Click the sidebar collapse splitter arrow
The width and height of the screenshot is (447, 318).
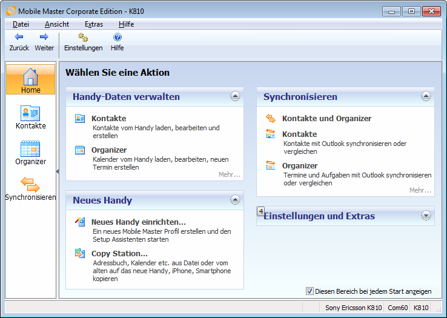point(58,171)
